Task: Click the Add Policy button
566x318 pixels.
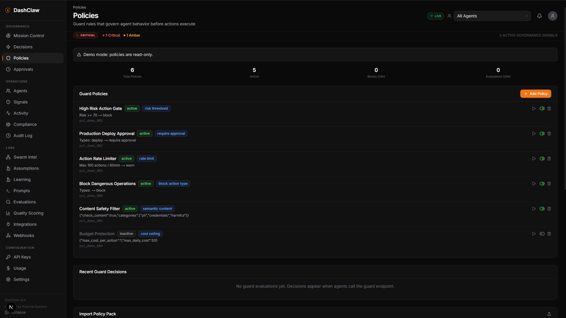Action: point(536,94)
